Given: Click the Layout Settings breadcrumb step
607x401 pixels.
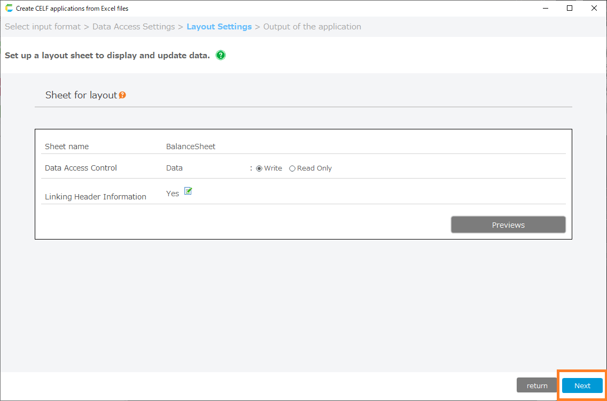Looking at the screenshot, I should click(219, 27).
